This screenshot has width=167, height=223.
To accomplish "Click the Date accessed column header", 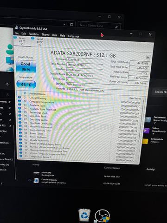I will tap(112, 168).
